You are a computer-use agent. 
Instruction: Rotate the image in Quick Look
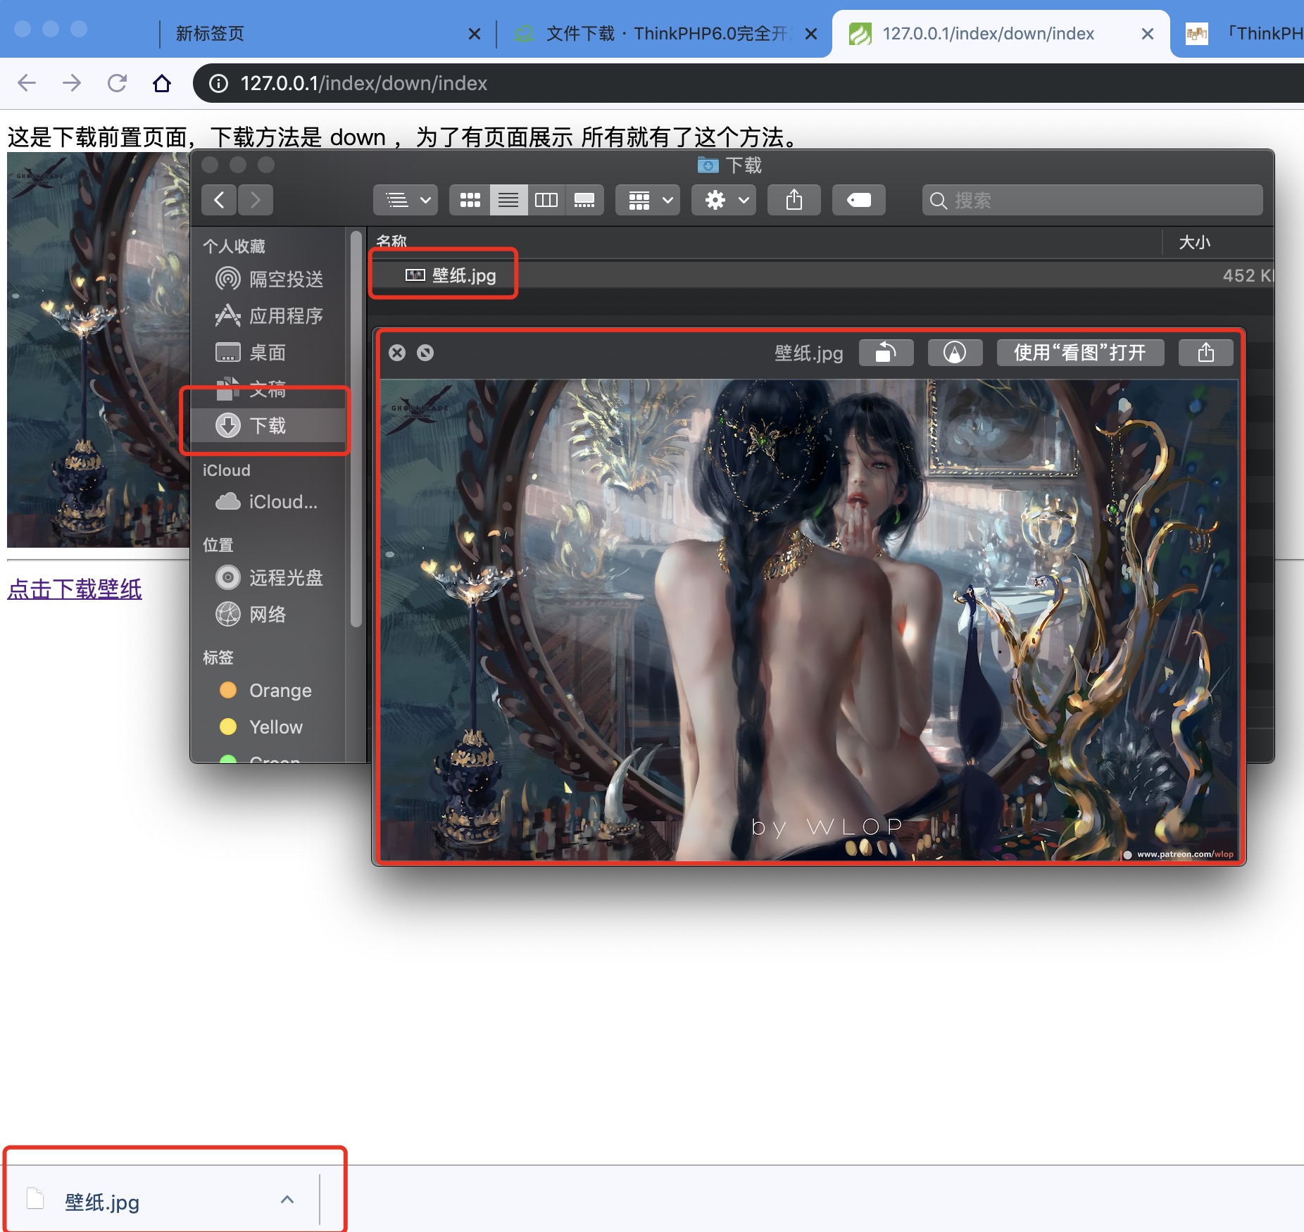click(886, 353)
